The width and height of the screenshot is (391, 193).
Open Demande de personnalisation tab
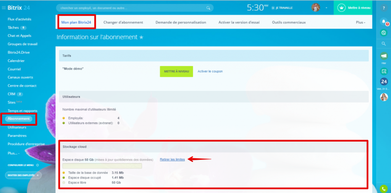tap(181, 22)
